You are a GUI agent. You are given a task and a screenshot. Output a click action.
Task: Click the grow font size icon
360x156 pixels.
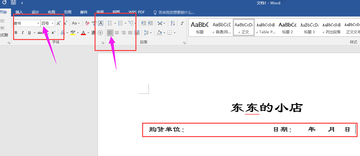[x=59, y=23]
